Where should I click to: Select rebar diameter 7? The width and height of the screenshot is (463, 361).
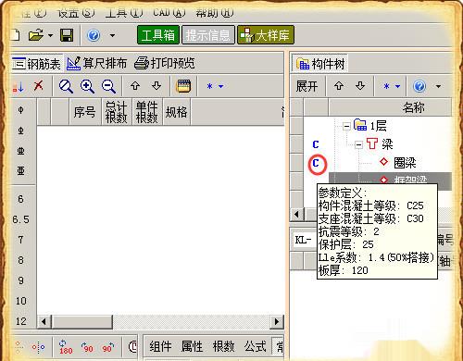click(x=20, y=240)
